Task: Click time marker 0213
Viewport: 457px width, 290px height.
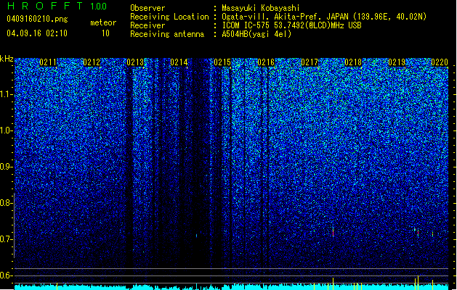Action: (x=135, y=62)
